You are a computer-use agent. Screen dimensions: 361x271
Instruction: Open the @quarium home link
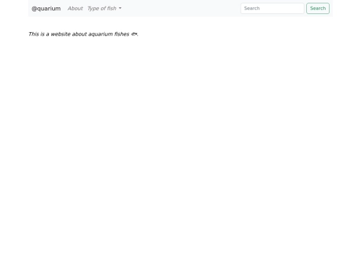pyautogui.click(x=46, y=9)
